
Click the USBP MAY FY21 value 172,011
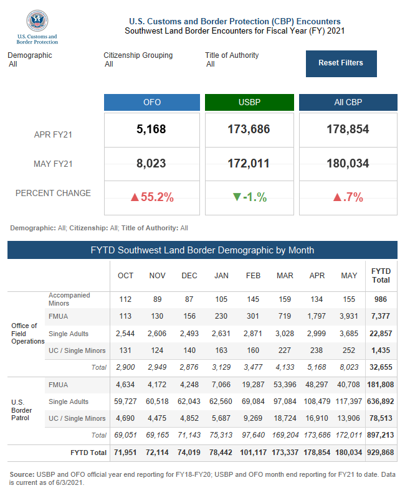point(249,164)
